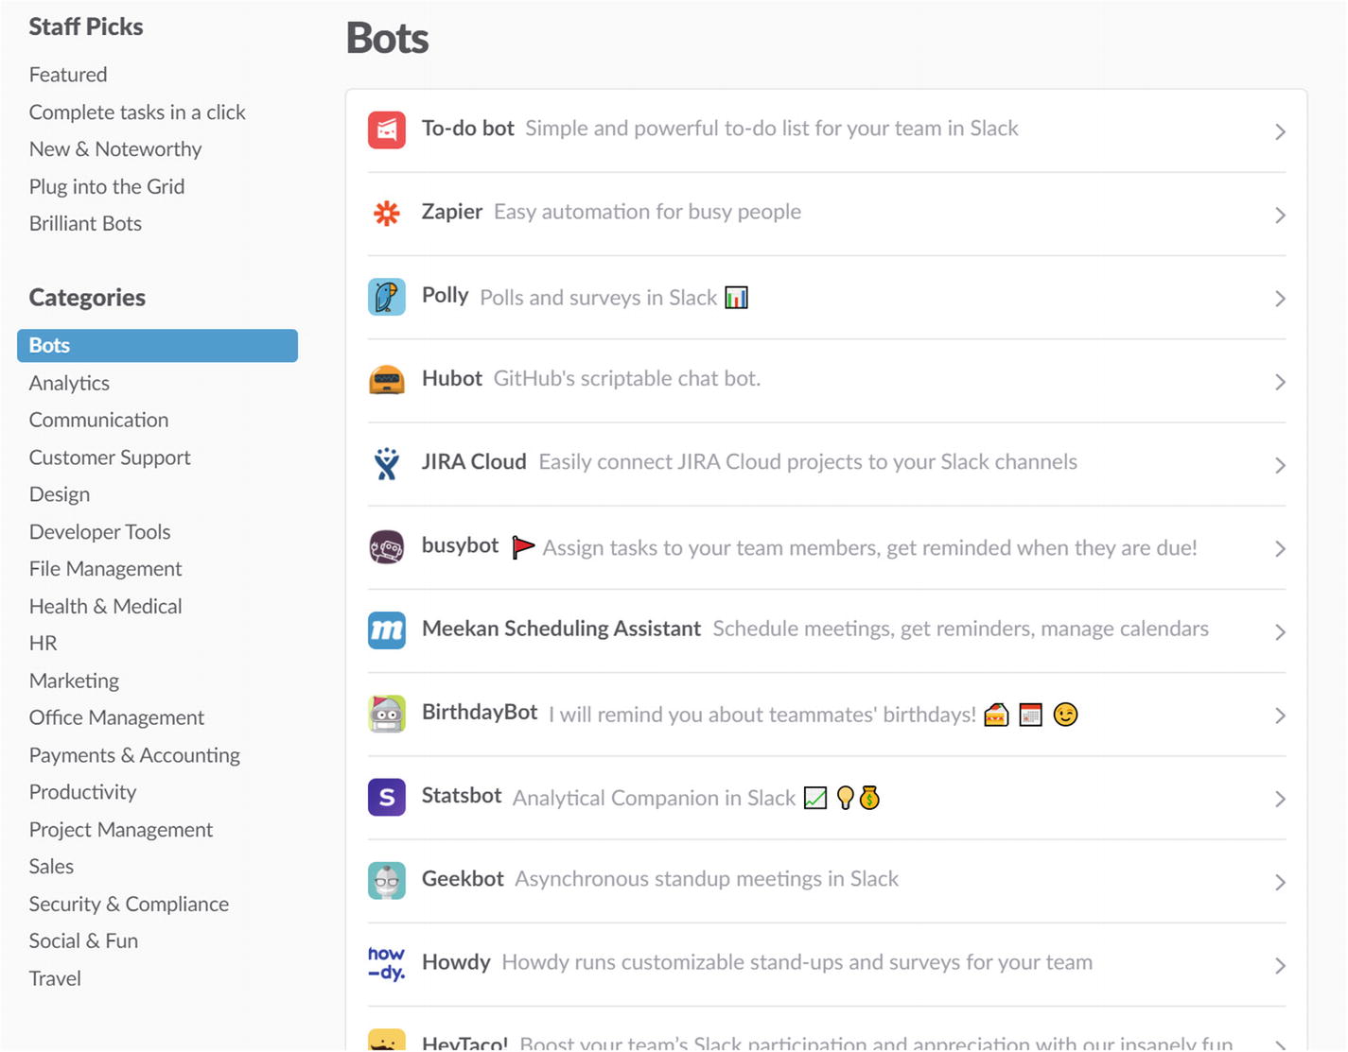
Task: Click the busybot avatar icon
Action: [x=387, y=547]
